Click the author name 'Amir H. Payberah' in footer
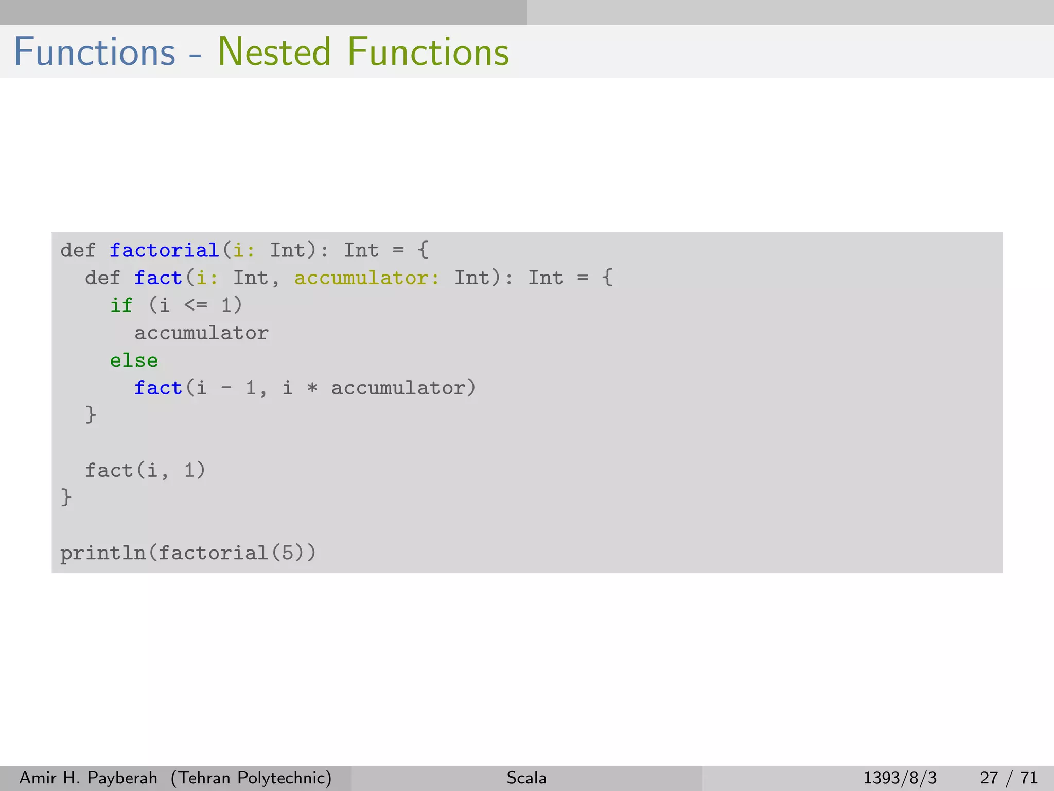 tap(88, 778)
